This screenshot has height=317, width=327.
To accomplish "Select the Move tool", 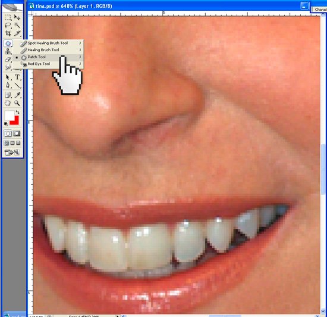I will click(17, 17).
